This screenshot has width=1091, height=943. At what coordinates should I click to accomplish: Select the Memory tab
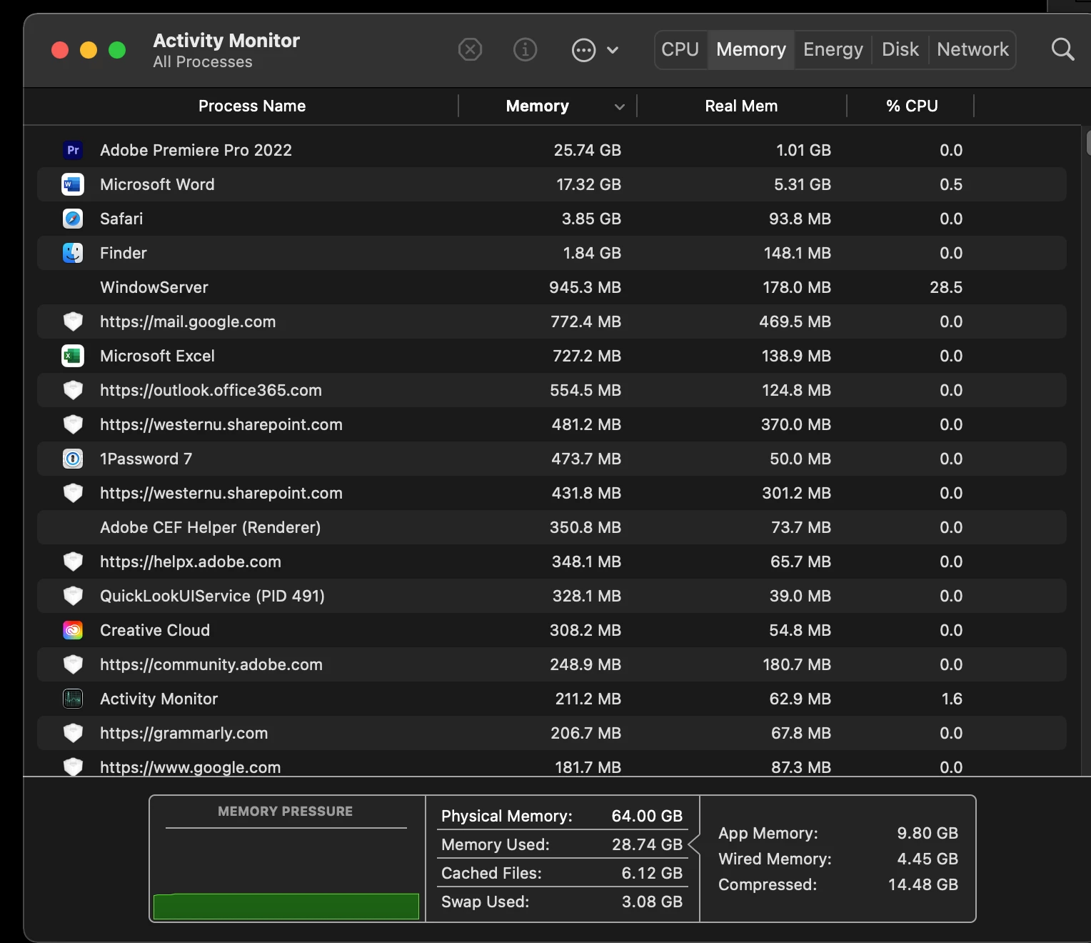(751, 49)
